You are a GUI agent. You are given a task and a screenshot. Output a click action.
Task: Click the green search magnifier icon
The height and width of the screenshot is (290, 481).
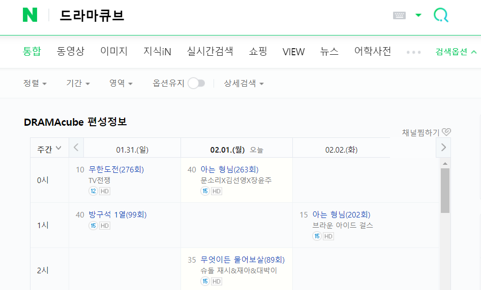coord(441,15)
